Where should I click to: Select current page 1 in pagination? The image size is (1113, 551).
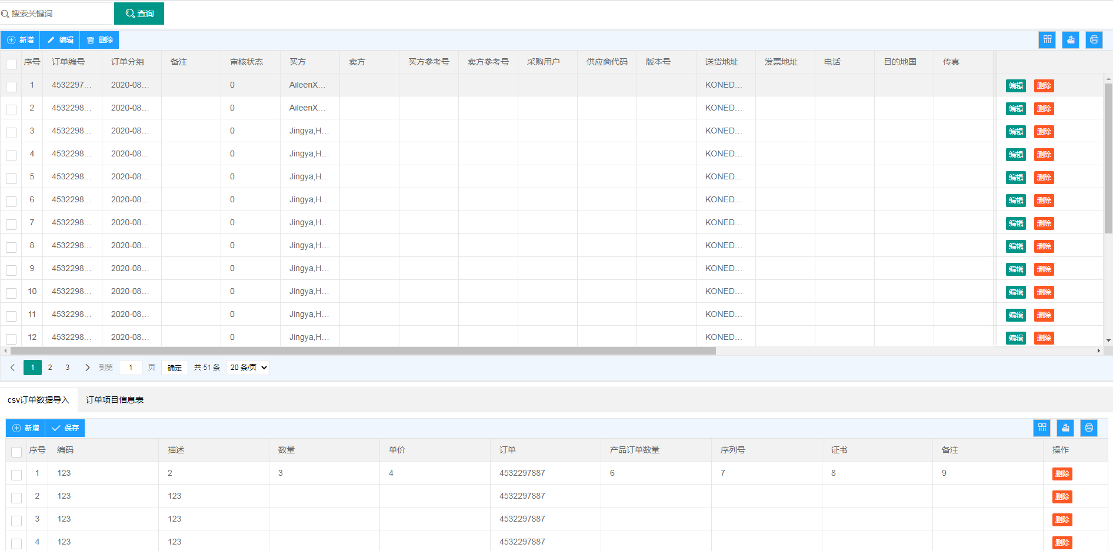coord(32,368)
